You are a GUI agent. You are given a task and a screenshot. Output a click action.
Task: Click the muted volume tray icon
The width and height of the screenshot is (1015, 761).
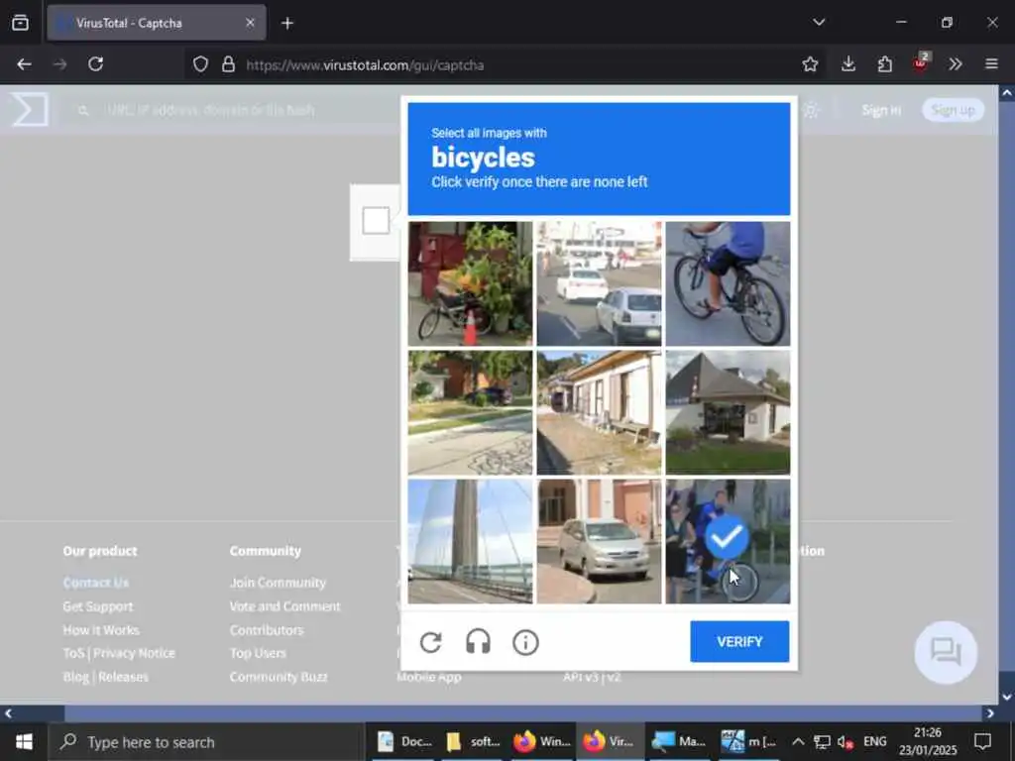point(845,741)
